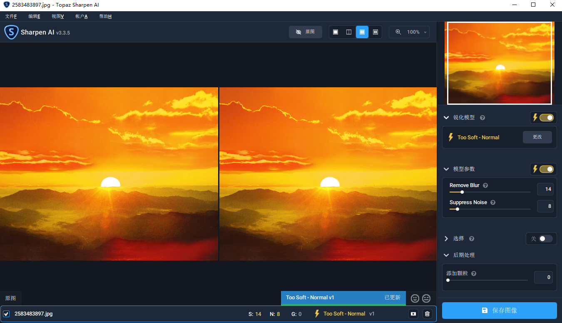Open the 帮助 menu
This screenshot has width=562, height=323.
pos(105,16)
